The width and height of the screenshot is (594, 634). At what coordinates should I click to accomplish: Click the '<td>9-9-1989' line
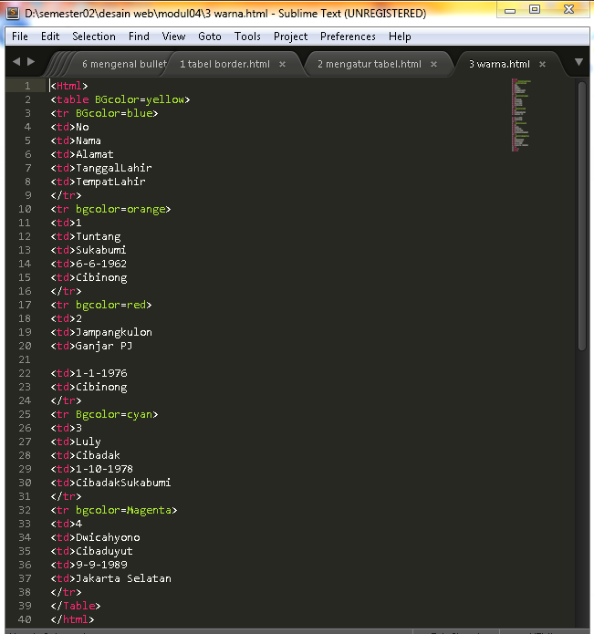[89, 565]
